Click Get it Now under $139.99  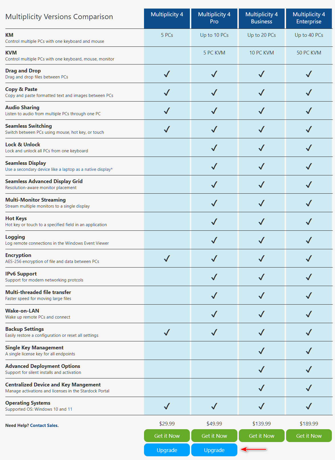point(261,435)
